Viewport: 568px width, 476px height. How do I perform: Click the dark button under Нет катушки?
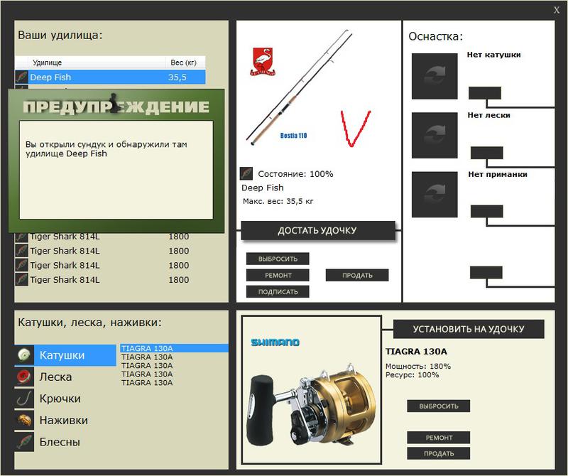pyautogui.click(x=485, y=93)
